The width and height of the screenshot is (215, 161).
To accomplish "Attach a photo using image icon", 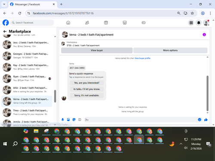I will click(68, 119).
